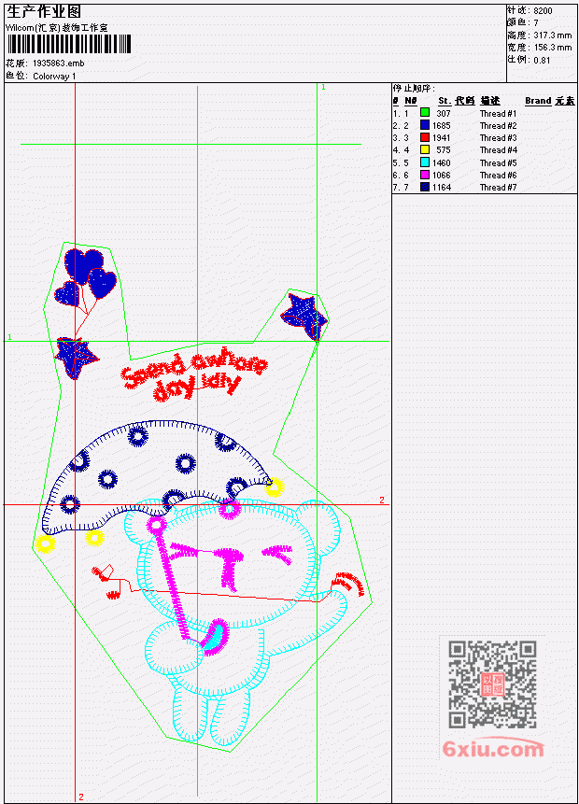Click stitch code value 1164
Image resolution: width=579 pixels, height=804 pixels.
[x=442, y=188]
